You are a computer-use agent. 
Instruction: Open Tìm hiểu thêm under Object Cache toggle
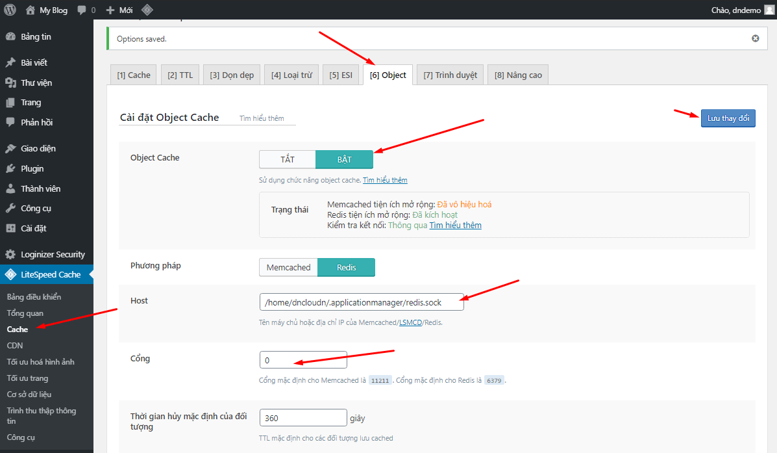[385, 180]
